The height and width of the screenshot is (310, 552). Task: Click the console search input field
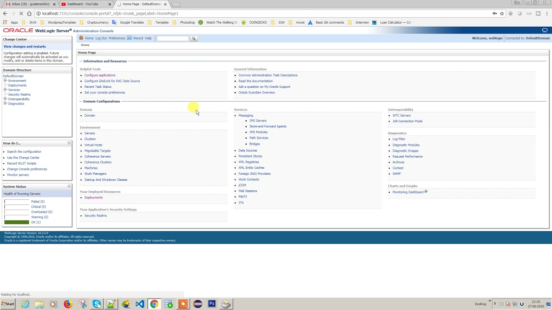click(173, 38)
